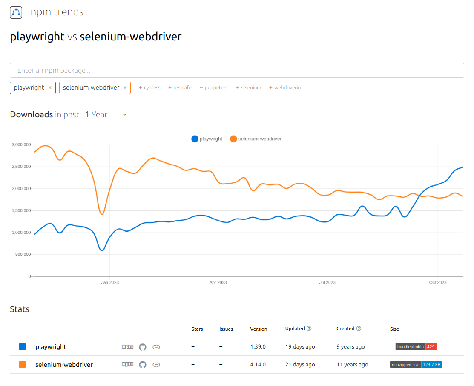The width and height of the screenshot is (474, 386).
Task: Open selenium-webdriver's homepage link icon
Action: coord(156,364)
